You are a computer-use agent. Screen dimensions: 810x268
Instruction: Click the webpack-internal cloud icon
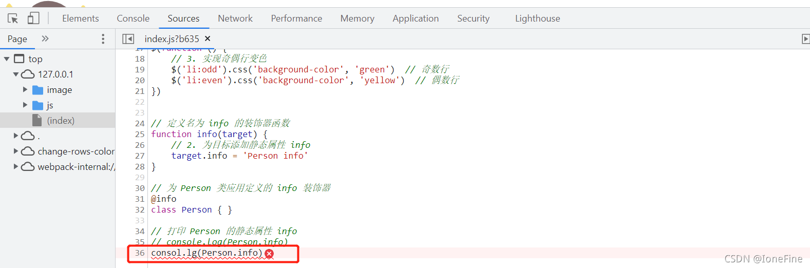point(28,166)
